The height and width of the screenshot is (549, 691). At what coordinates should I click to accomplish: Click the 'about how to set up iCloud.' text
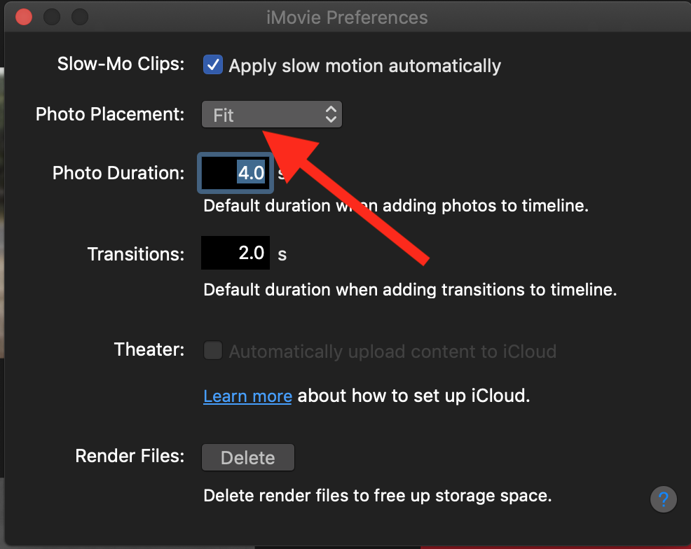(413, 396)
